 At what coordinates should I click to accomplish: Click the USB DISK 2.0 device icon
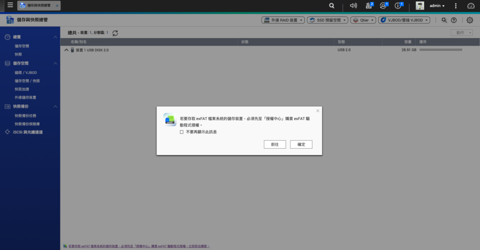tap(72, 50)
